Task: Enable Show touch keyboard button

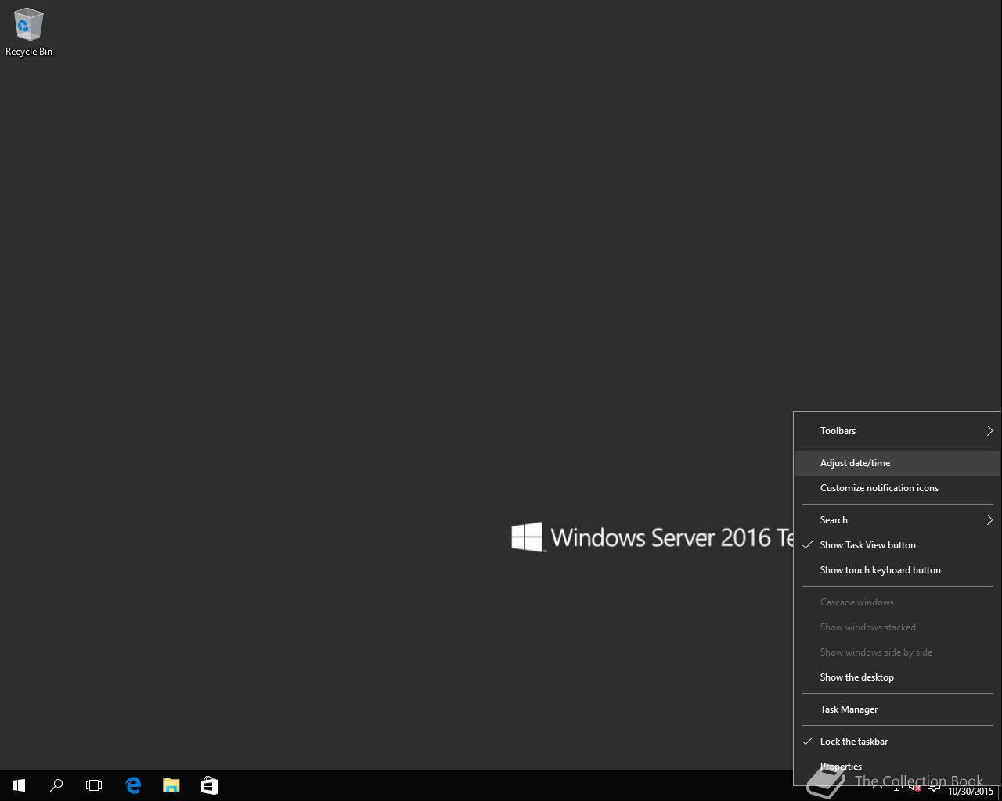Action: click(x=897, y=570)
